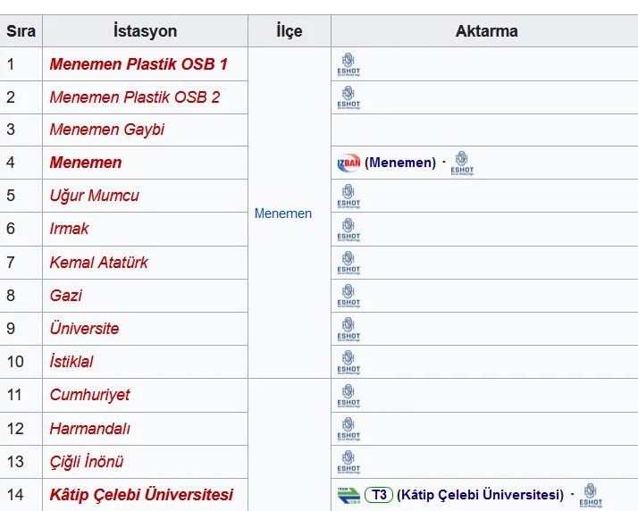Click the ESHOT icon in Menemen Plastik OSB 2 row
Screen dimensions: 638x511
348,97
